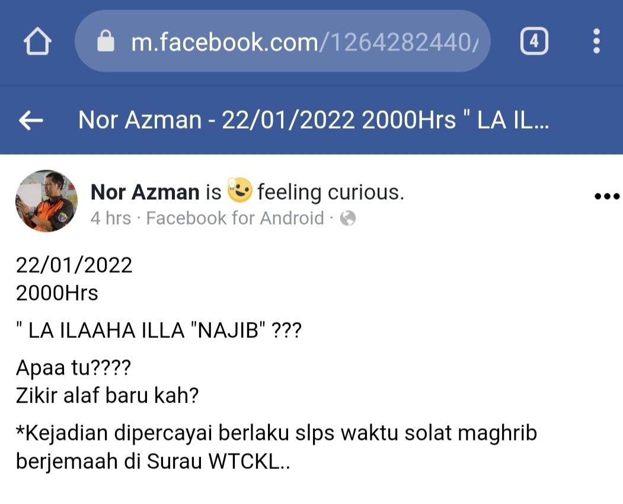Viewport: 623px width, 504px height.
Task: Open the post options three-dot menu
Action: (x=607, y=196)
